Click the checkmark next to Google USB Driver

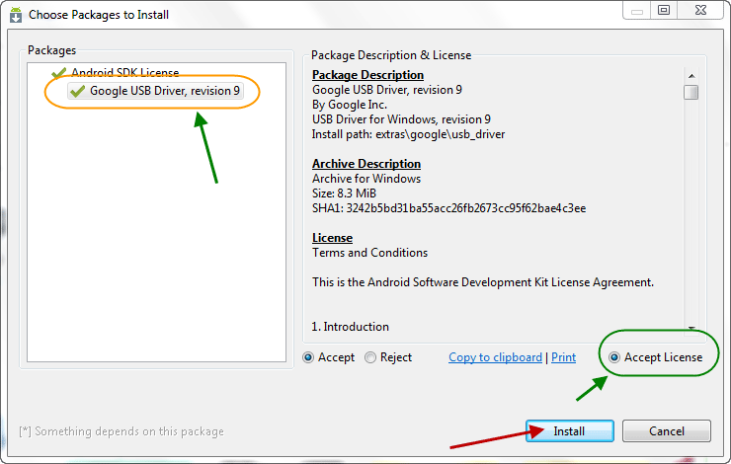coord(77,91)
